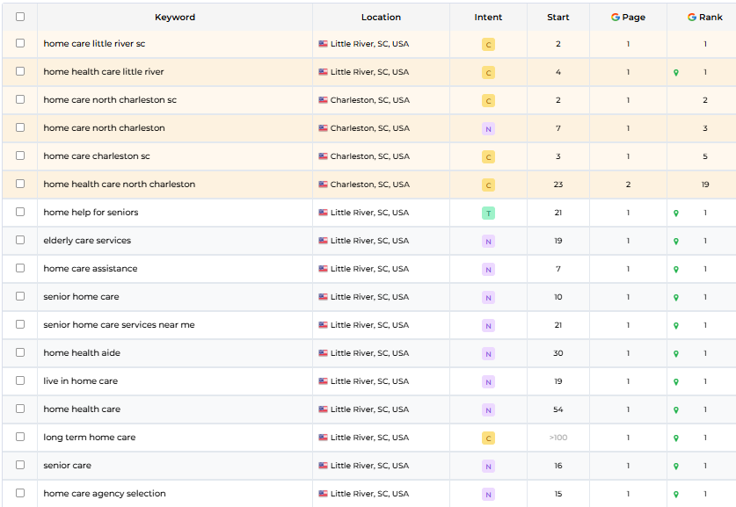Select the 'elderly care services' row checkbox
Viewport: 736px width, 507px height.
(20, 240)
